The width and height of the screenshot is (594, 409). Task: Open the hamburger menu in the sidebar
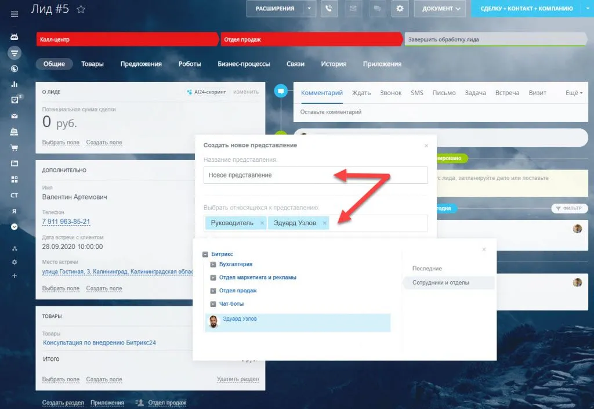click(15, 14)
